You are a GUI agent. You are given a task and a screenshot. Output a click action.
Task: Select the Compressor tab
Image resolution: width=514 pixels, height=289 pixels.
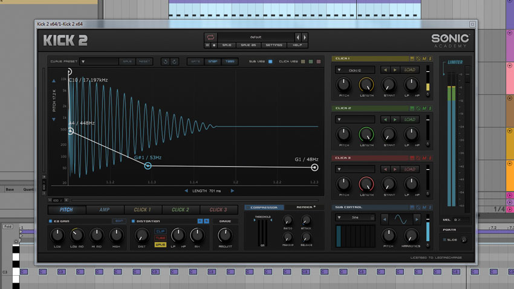(264, 207)
